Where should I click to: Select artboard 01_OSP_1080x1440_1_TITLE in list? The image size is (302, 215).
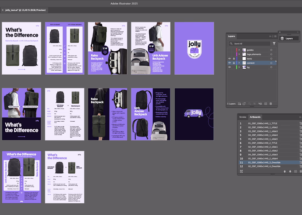[x=263, y=124]
